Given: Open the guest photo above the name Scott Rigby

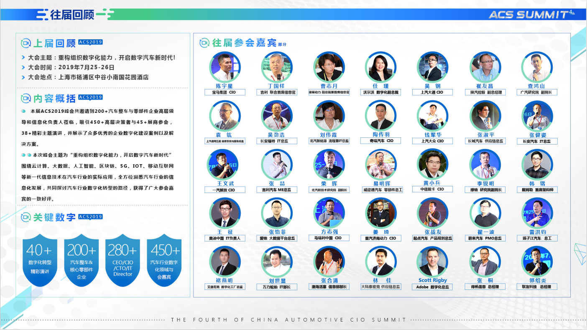Looking at the screenshot, I should coord(432,261).
